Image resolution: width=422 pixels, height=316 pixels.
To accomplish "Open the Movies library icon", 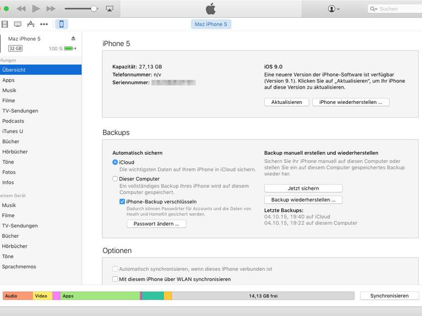I will (x=4, y=24).
